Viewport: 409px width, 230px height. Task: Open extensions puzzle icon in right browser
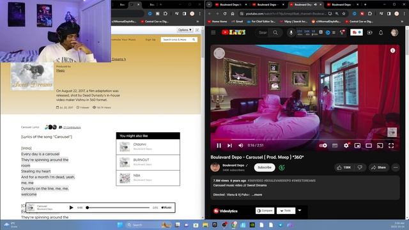click(x=370, y=13)
